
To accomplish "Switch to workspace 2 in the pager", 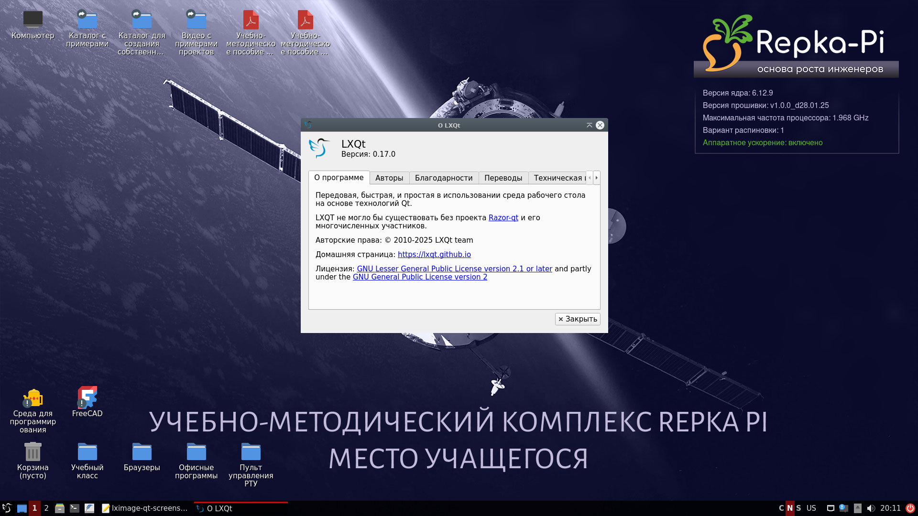I will (46, 508).
